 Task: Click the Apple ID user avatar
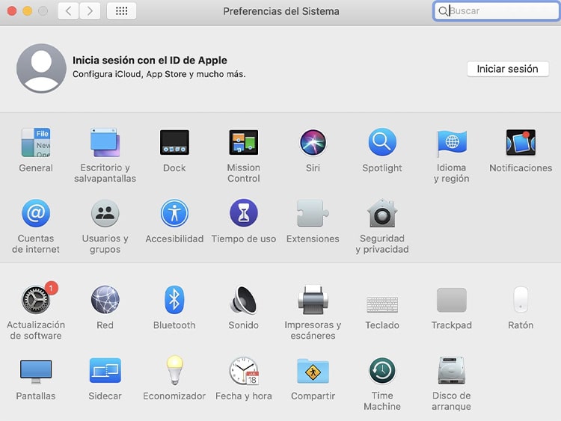(41, 68)
